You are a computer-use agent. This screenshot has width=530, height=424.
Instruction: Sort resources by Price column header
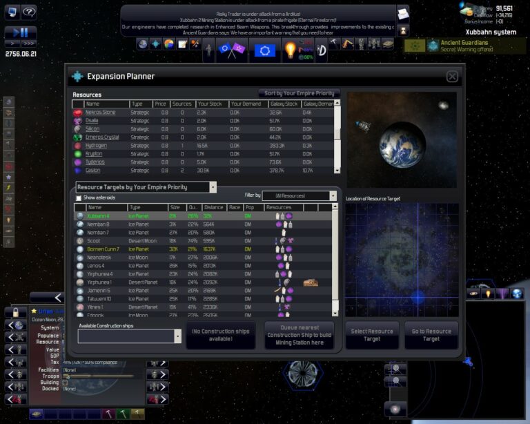161,104
